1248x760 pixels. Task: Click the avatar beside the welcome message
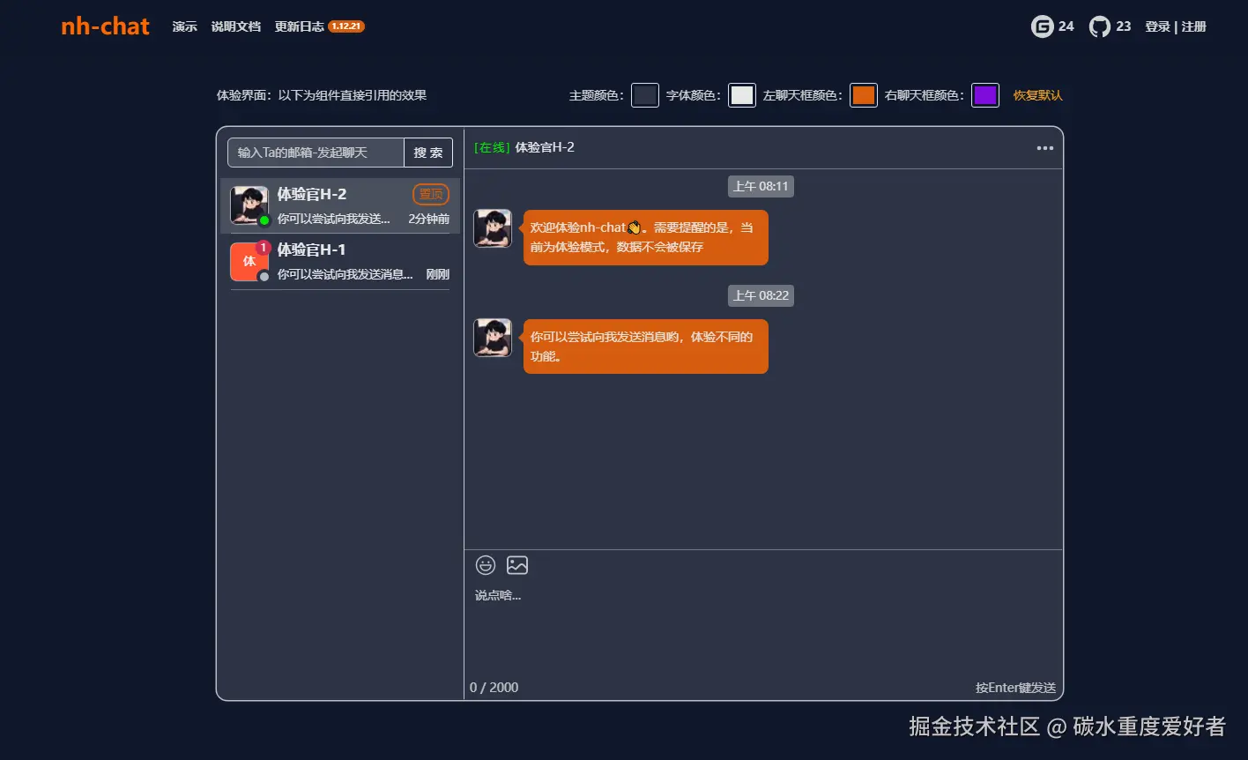492,227
